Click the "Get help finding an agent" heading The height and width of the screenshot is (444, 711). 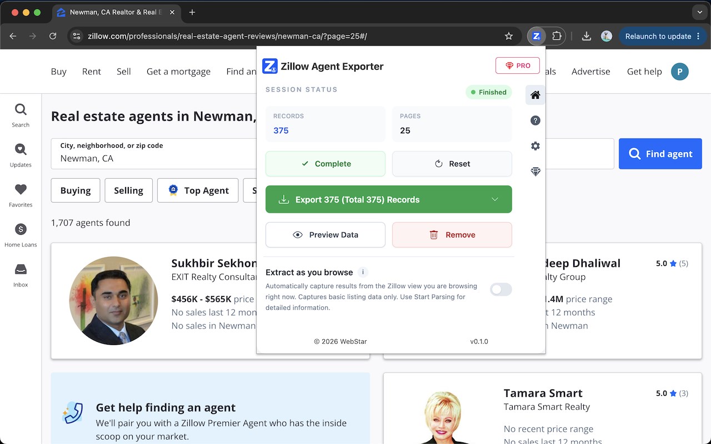(x=166, y=407)
